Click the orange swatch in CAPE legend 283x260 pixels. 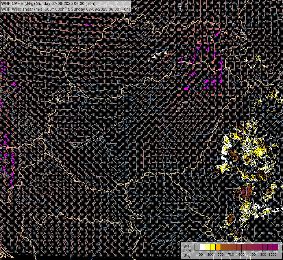218,247
